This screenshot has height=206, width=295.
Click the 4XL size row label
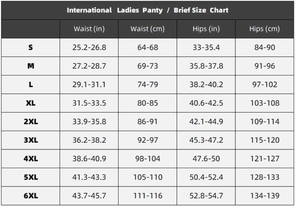tap(31, 159)
